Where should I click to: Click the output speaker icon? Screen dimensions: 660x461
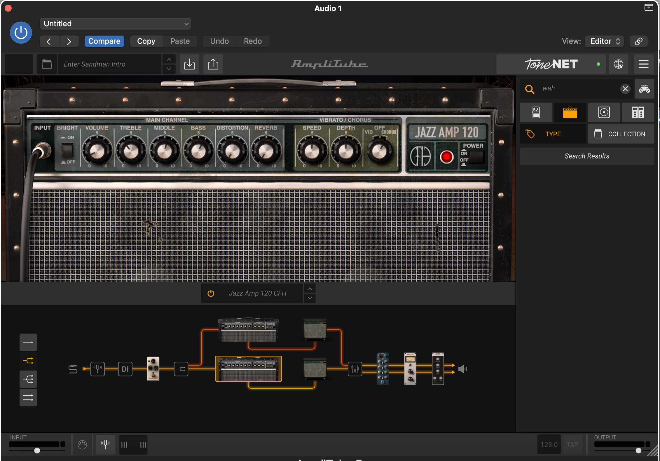tap(463, 369)
